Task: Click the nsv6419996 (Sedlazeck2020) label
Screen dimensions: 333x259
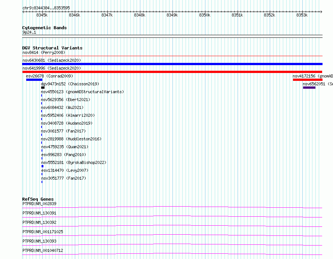Action: (52, 68)
